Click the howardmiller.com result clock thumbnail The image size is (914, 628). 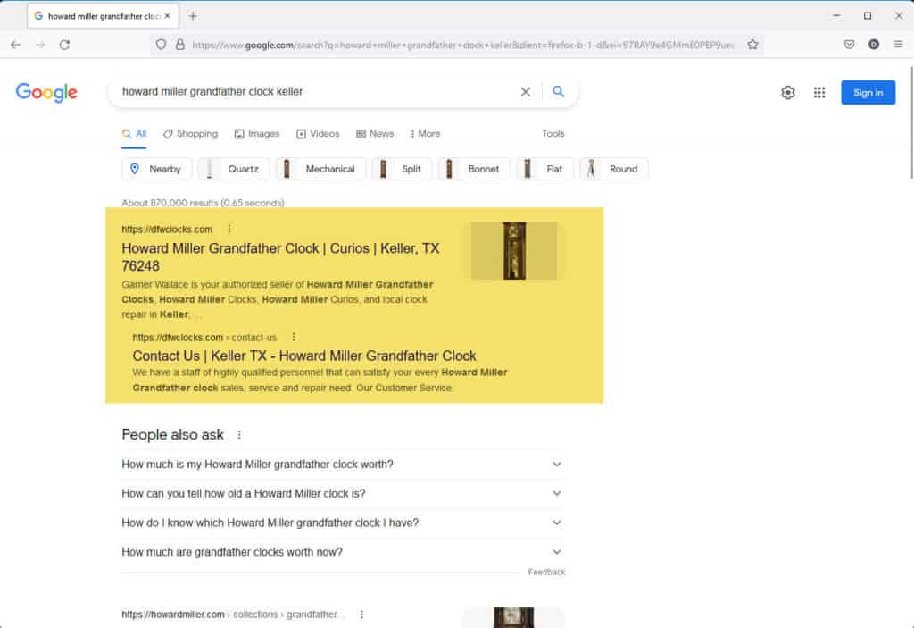click(513, 617)
